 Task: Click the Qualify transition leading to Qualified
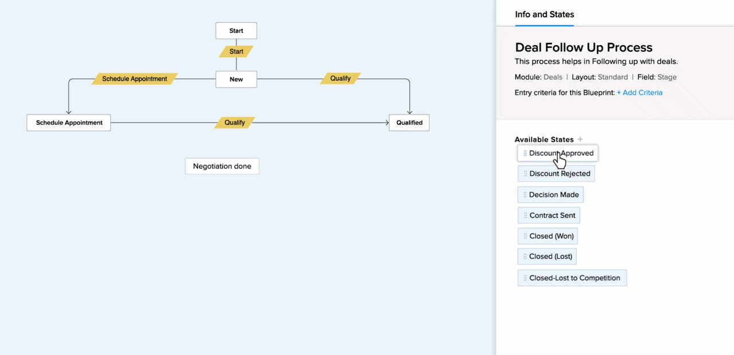pyautogui.click(x=235, y=123)
